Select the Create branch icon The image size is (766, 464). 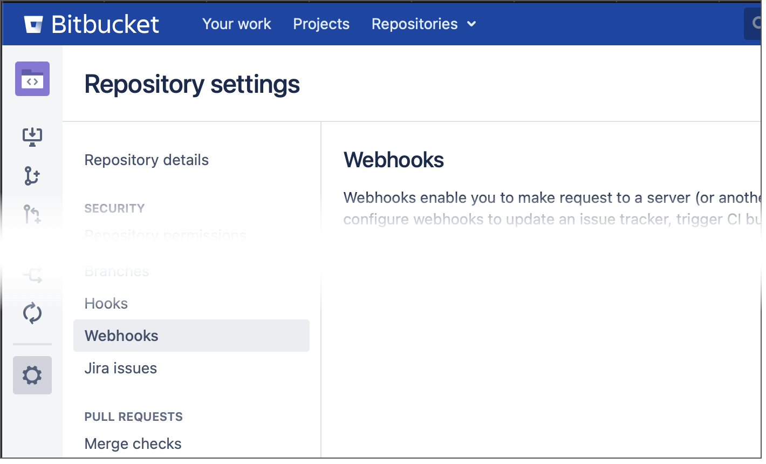32,175
